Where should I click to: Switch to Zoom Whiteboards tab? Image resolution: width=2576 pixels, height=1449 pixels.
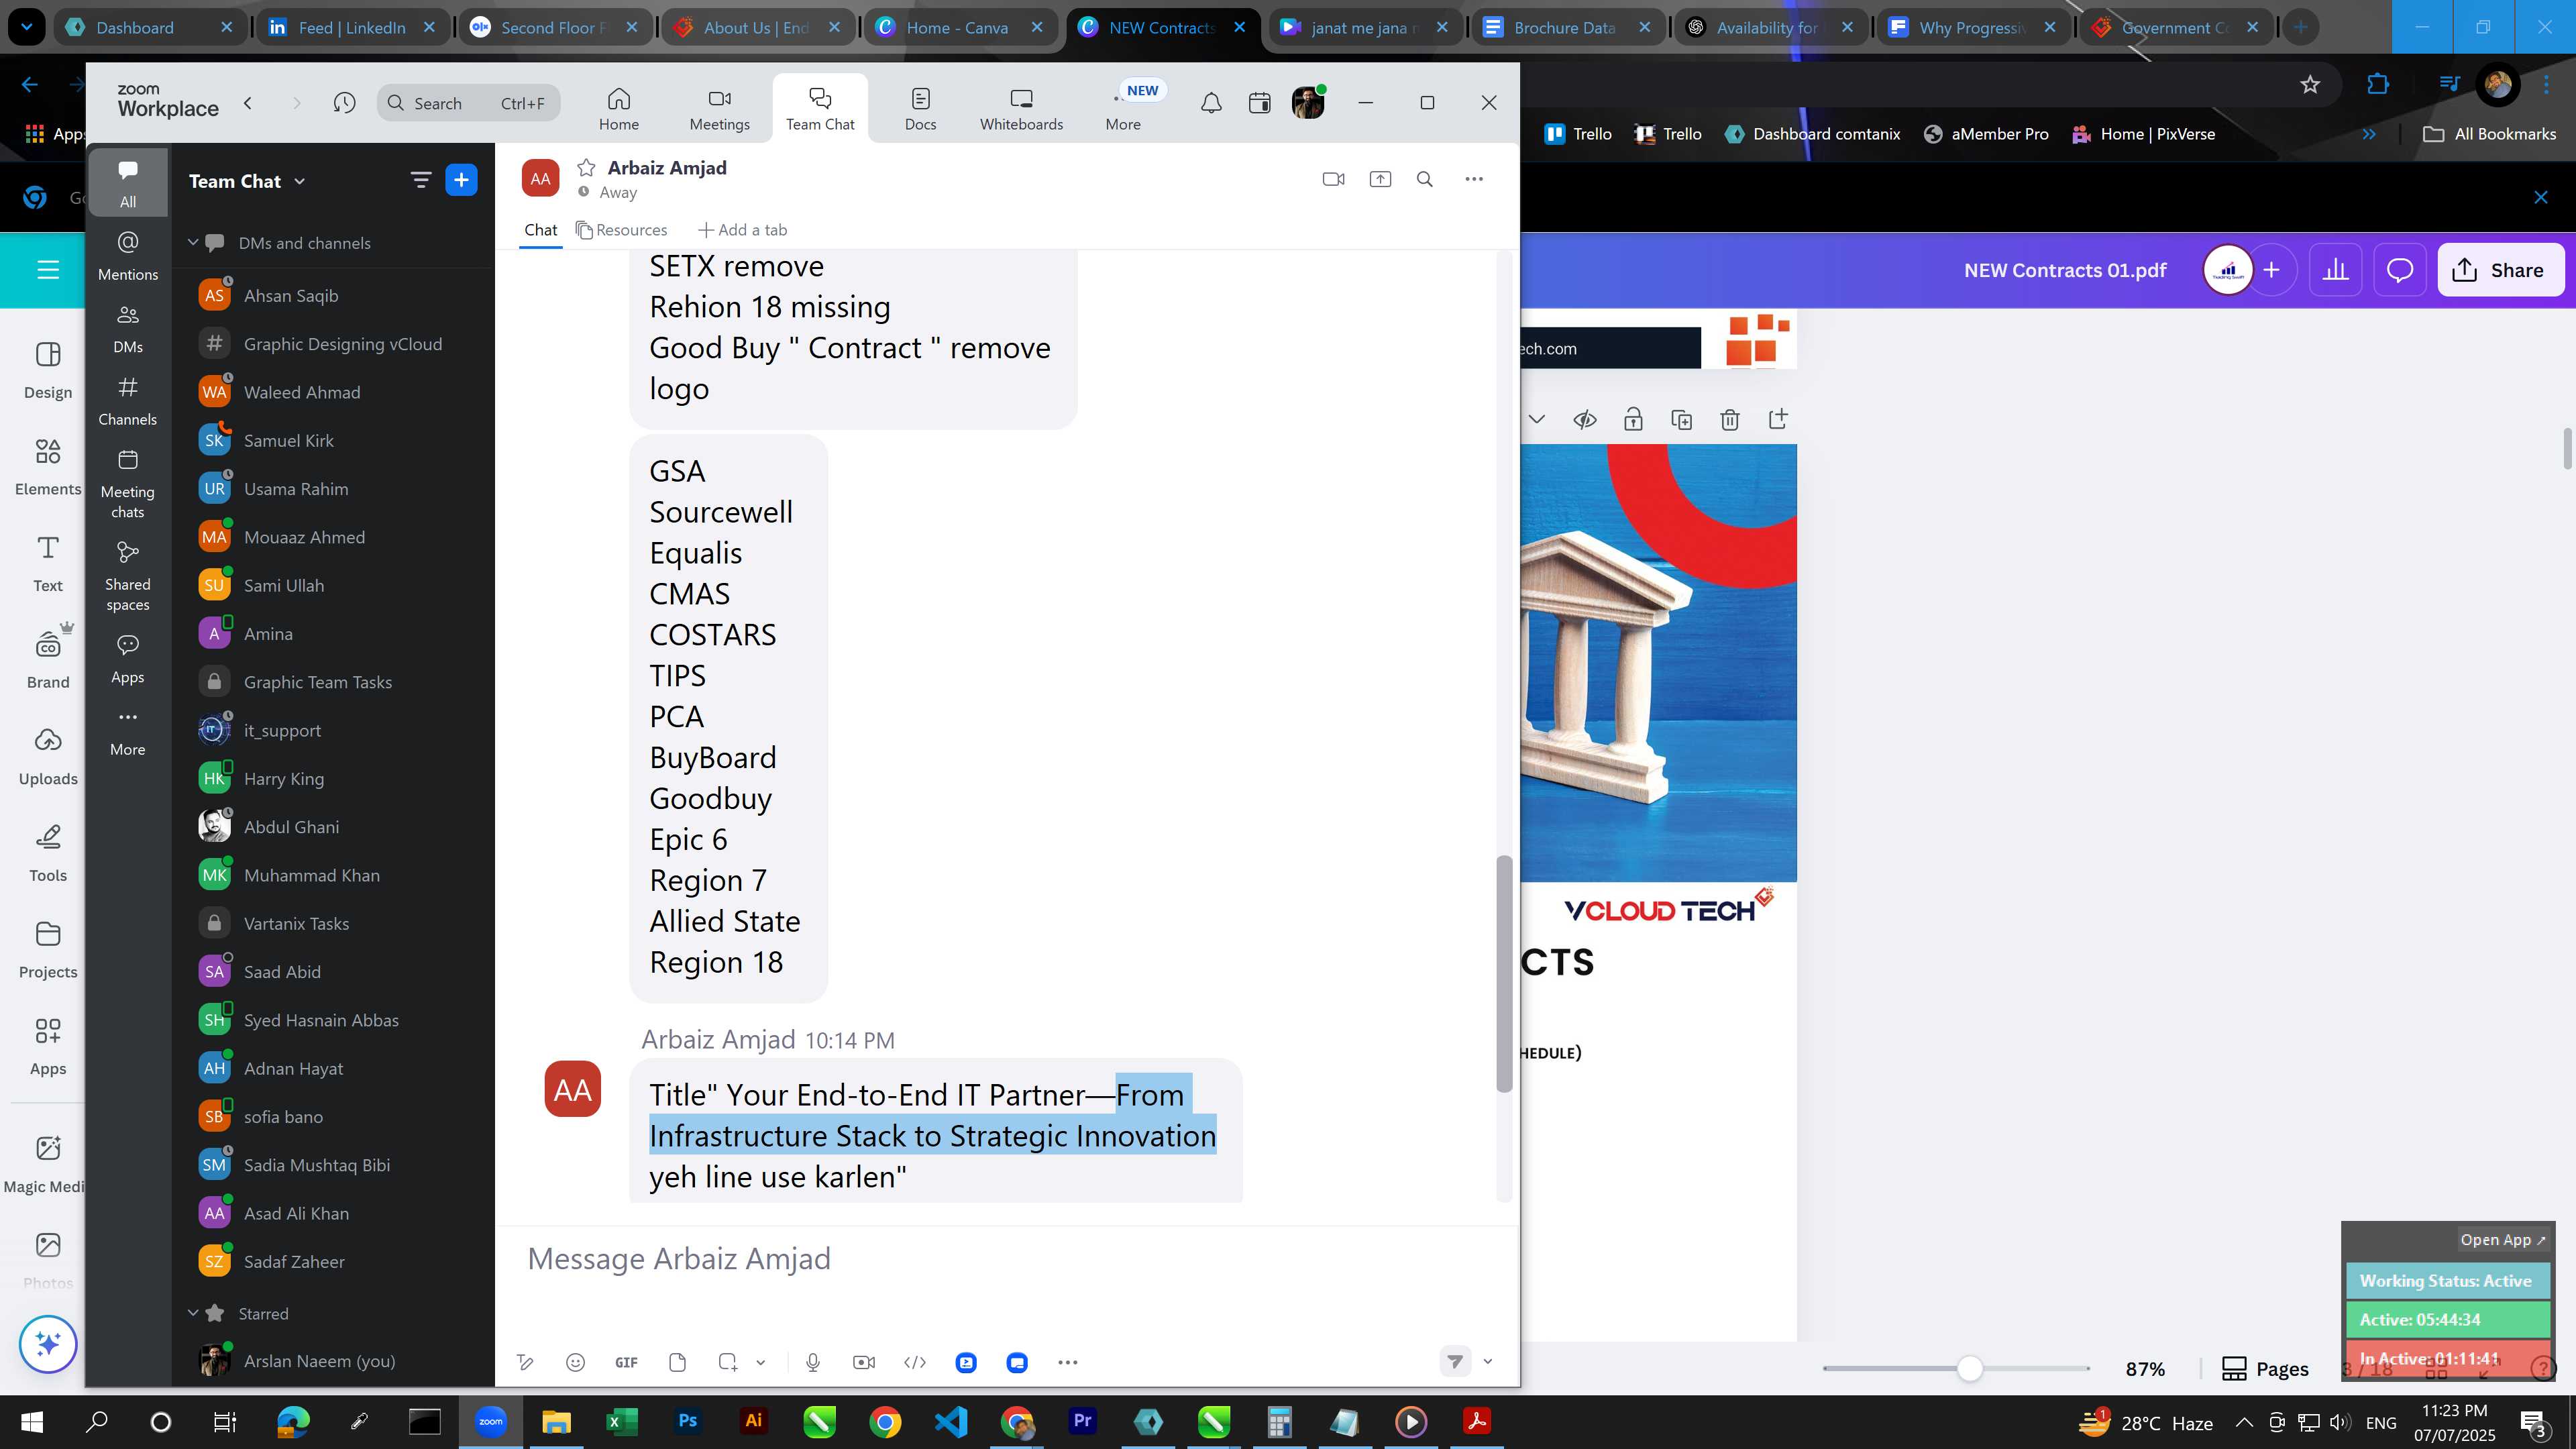point(1021,109)
